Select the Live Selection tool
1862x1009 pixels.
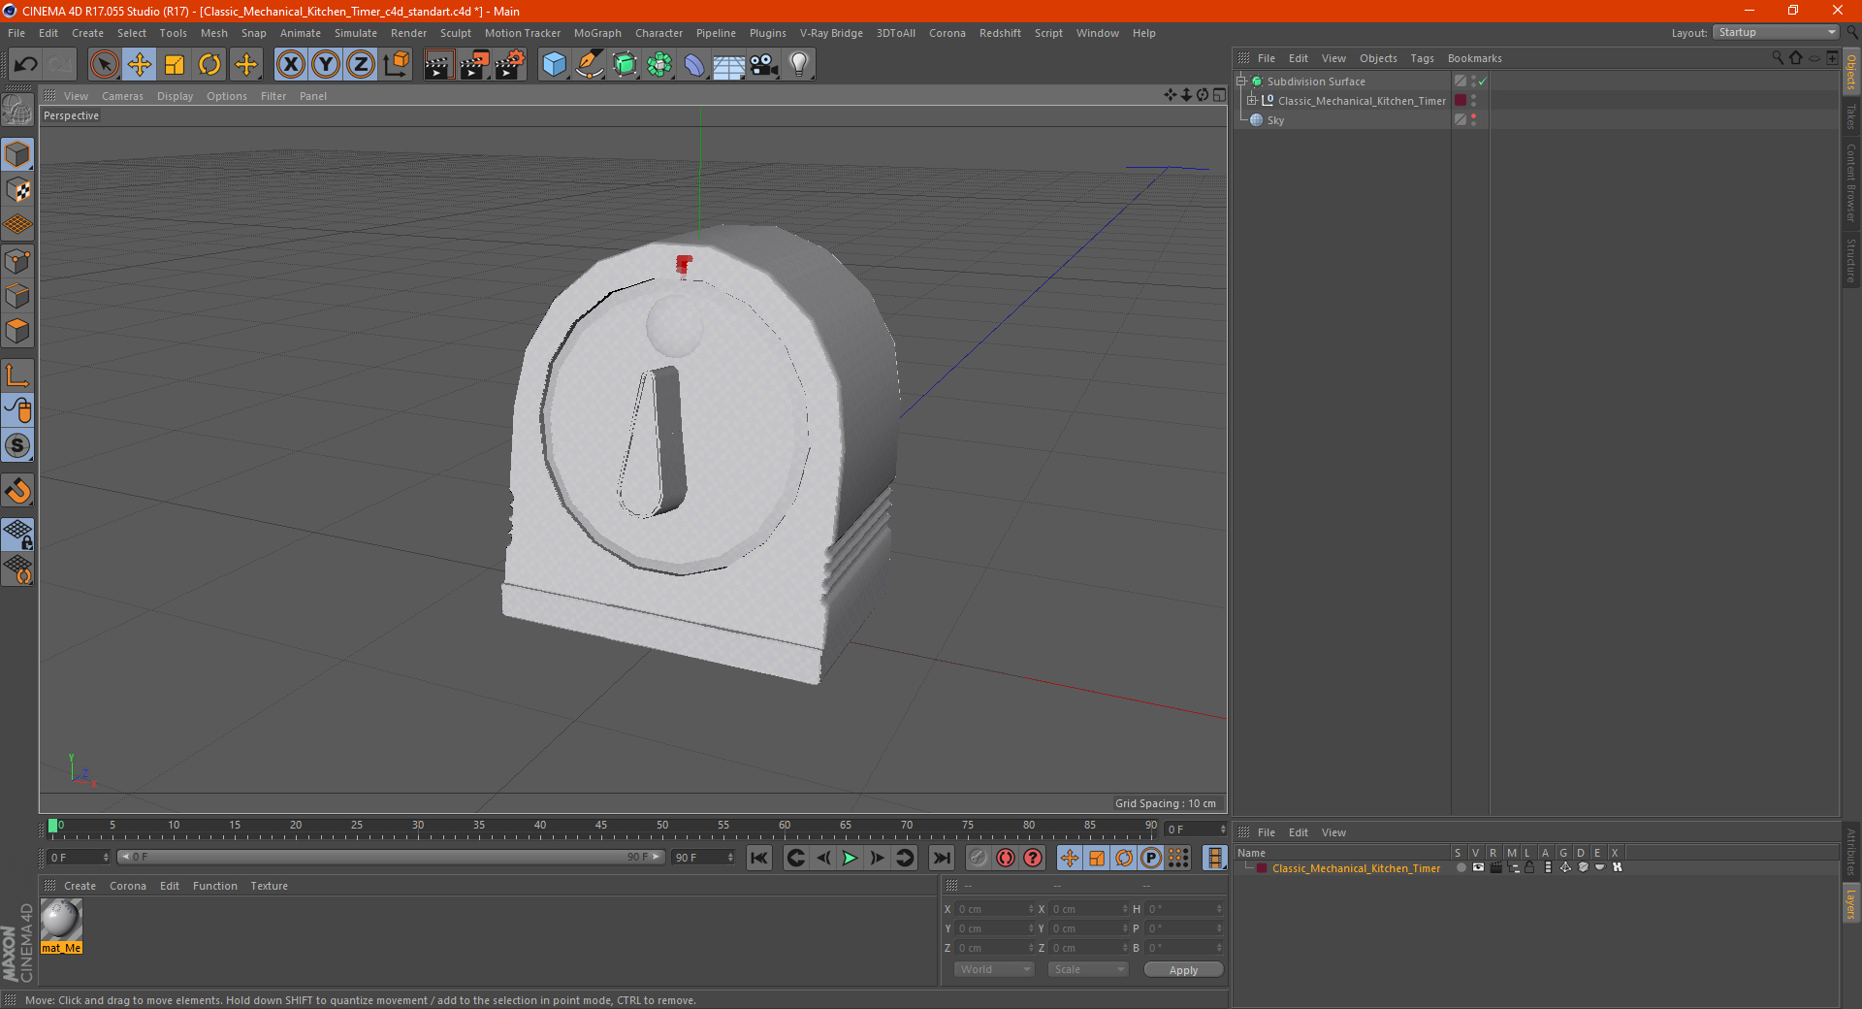coord(104,65)
